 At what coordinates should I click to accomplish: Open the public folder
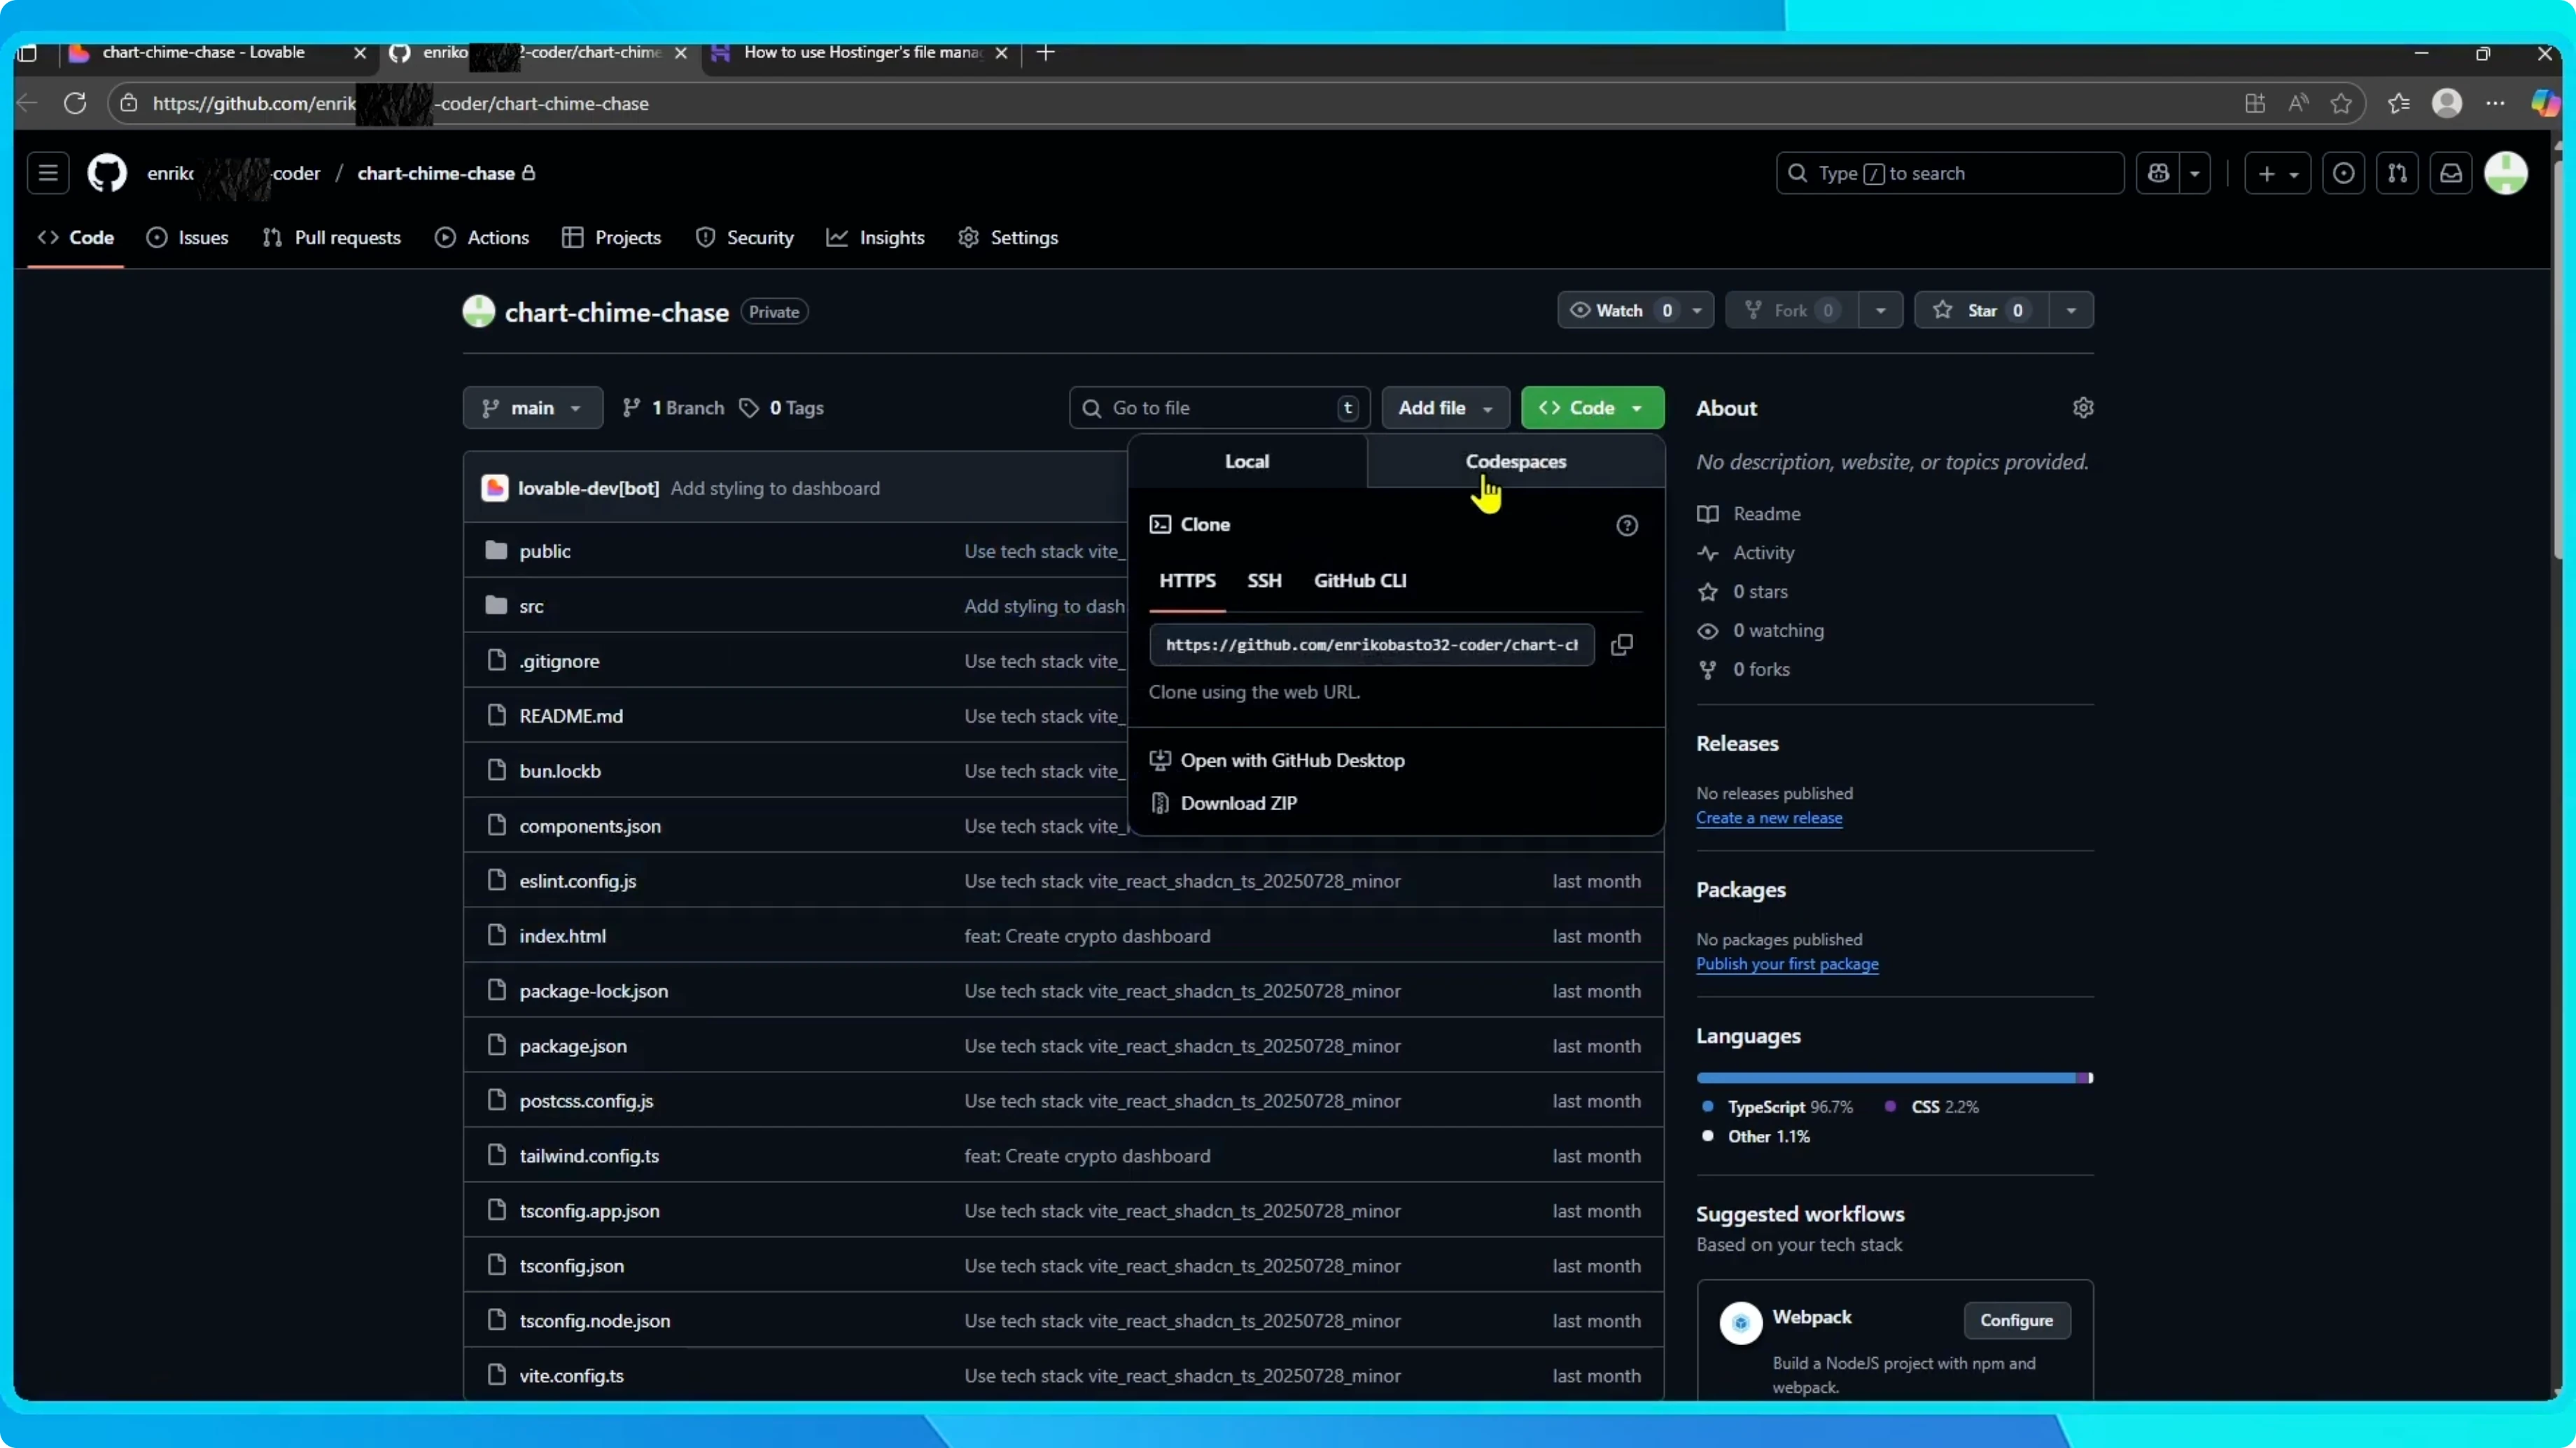coord(545,552)
